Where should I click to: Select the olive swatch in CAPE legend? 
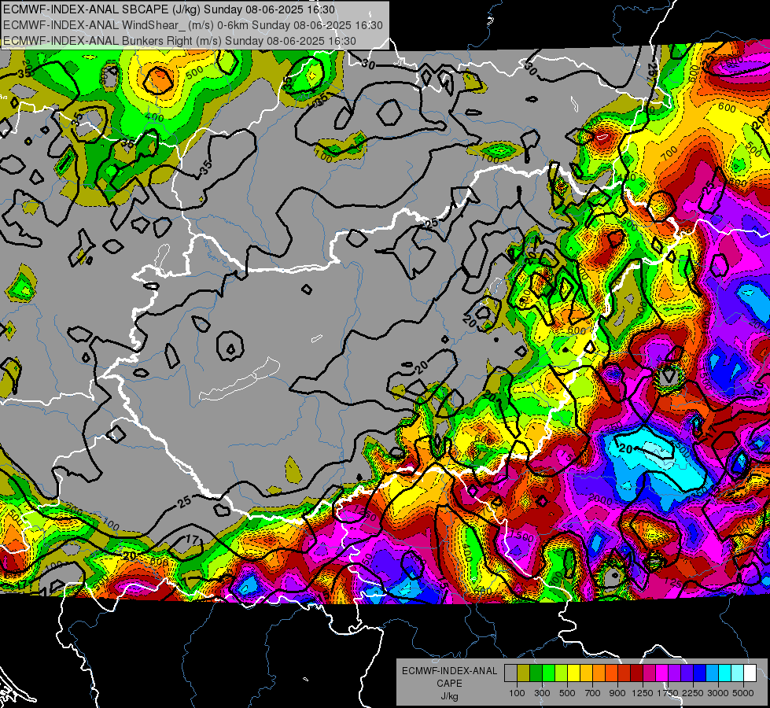tap(524, 673)
